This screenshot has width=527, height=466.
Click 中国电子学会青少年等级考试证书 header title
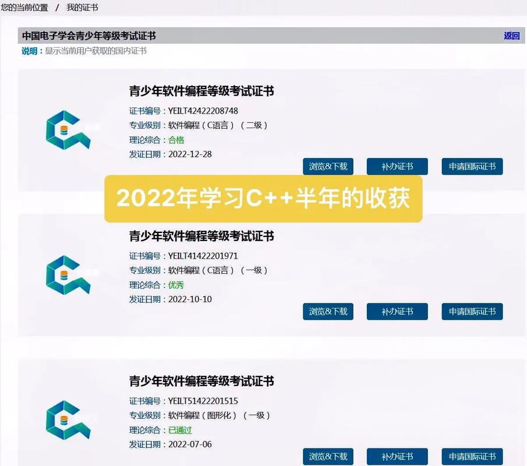tap(89, 36)
